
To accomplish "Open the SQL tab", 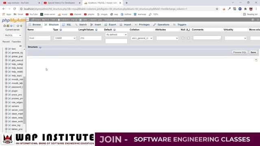I will point(67,25).
